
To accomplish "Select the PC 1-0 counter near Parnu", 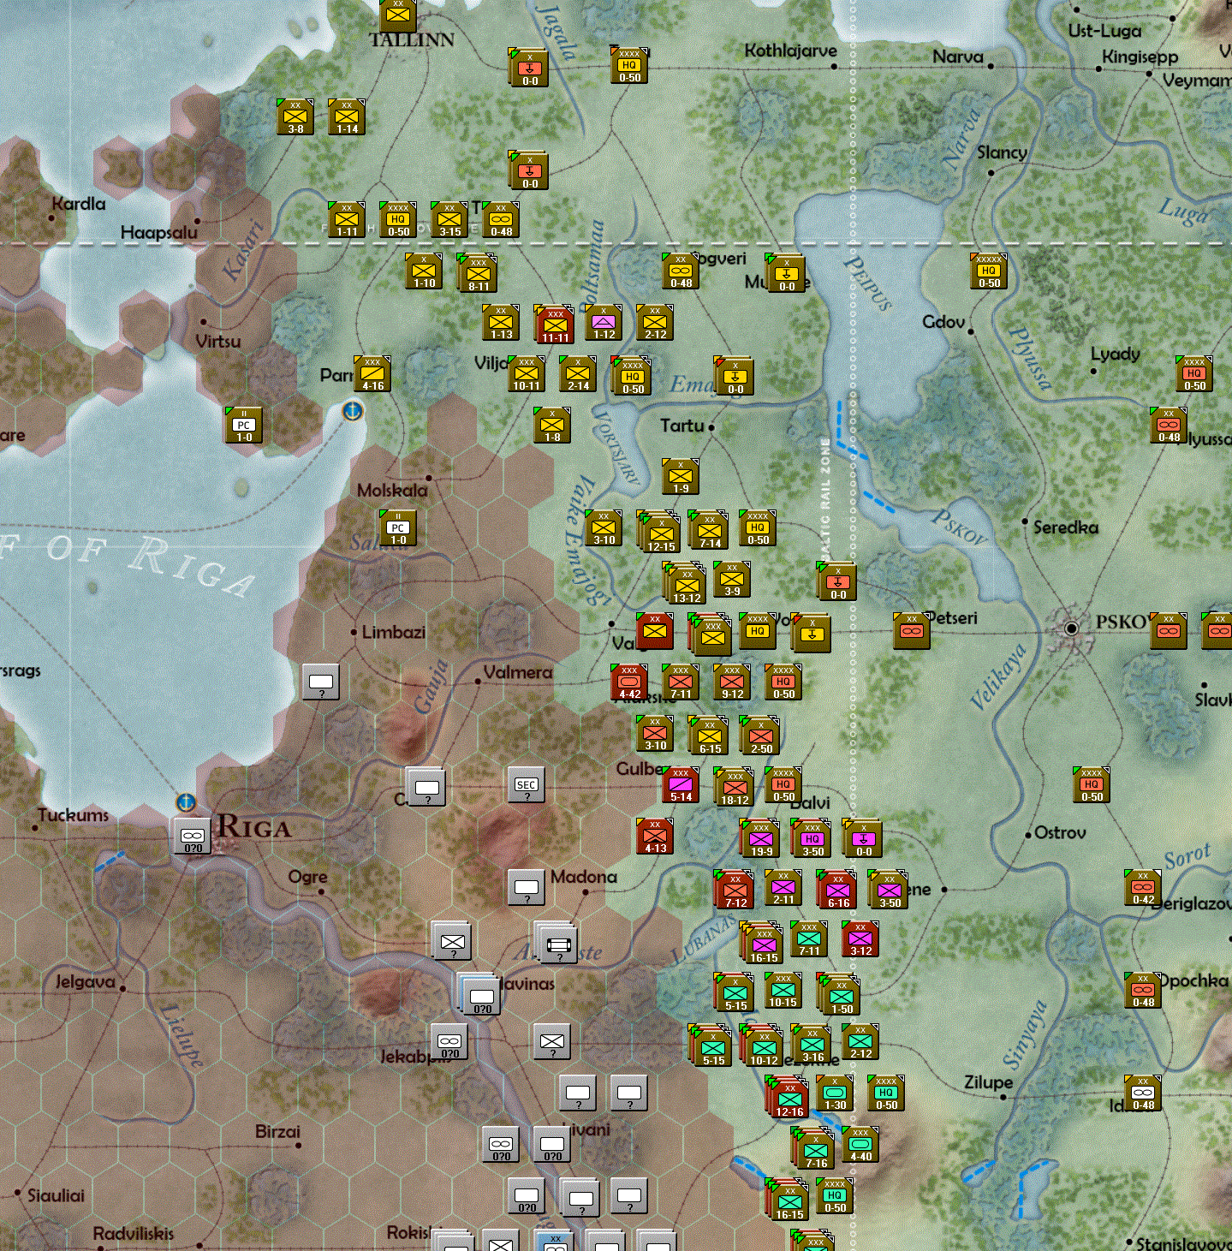I will coord(243,426).
